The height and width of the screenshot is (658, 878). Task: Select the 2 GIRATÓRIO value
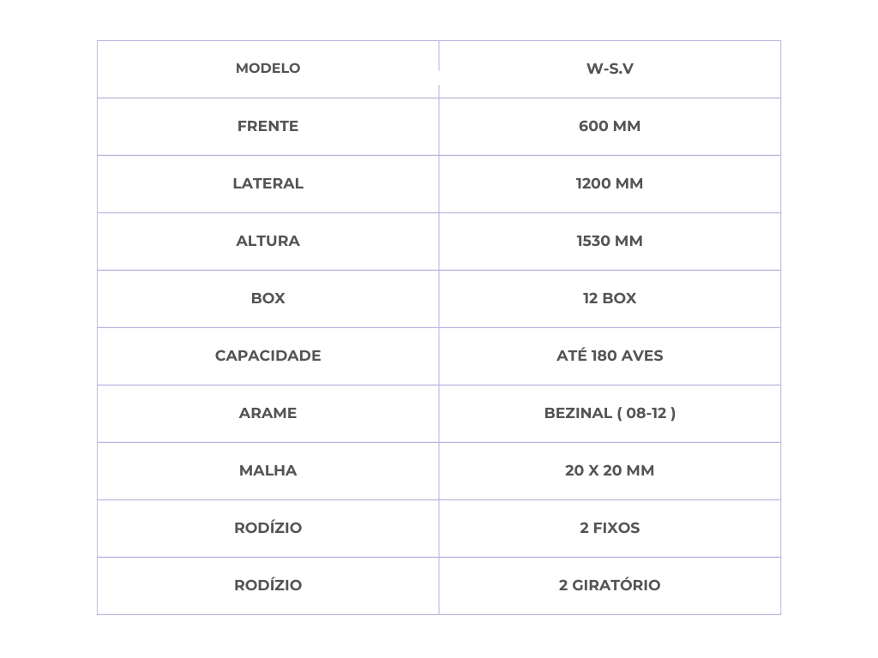(610, 585)
